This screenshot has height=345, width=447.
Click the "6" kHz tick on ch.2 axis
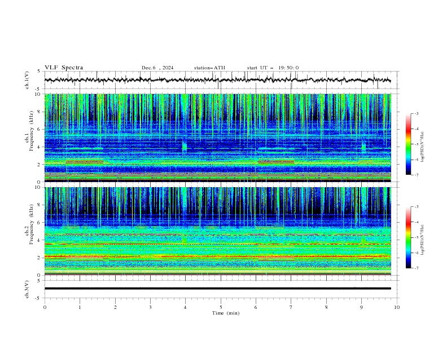pyautogui.click(x=40, y=223)
